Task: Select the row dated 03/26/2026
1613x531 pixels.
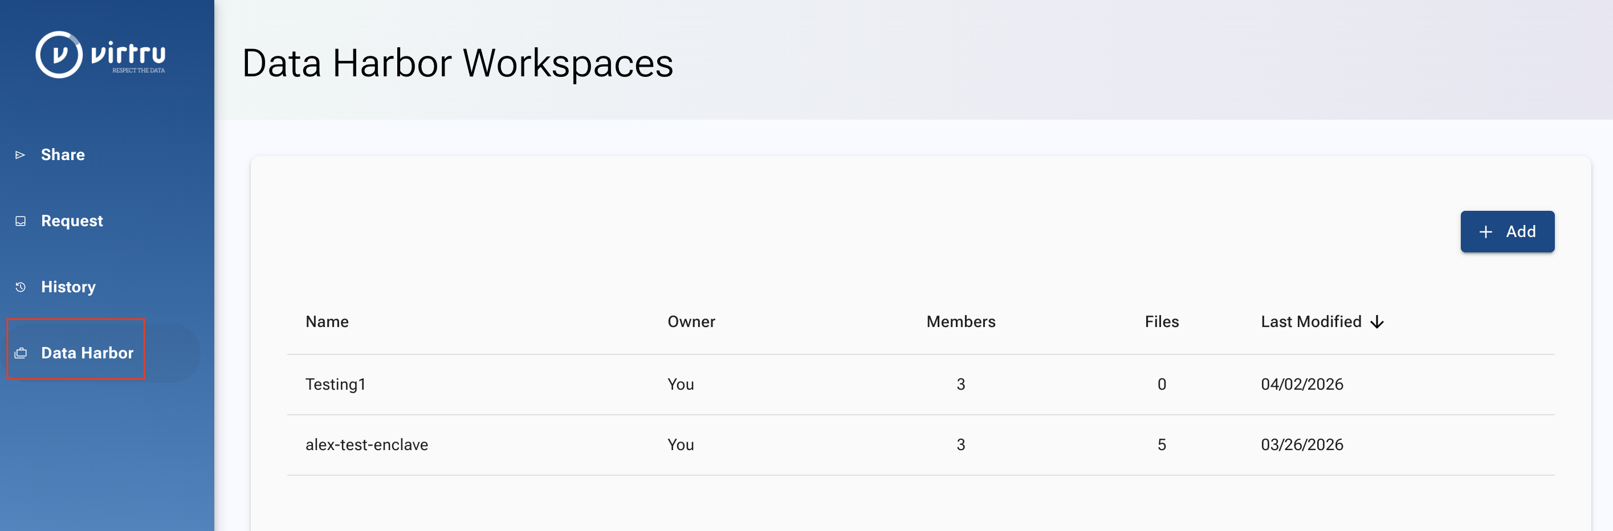Action: 920,444
